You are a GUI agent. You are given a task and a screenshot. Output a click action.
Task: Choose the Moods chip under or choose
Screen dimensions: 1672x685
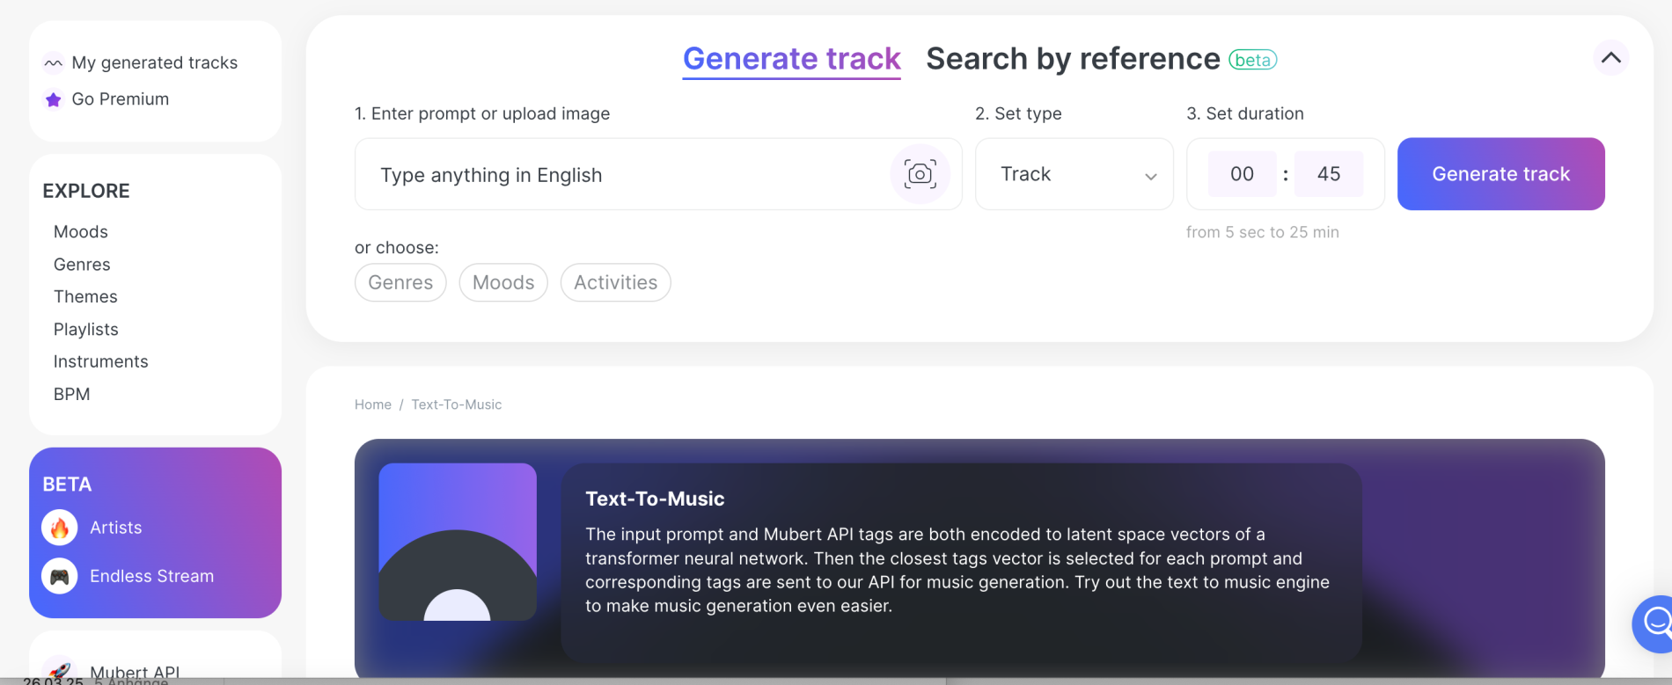point(503,282)
